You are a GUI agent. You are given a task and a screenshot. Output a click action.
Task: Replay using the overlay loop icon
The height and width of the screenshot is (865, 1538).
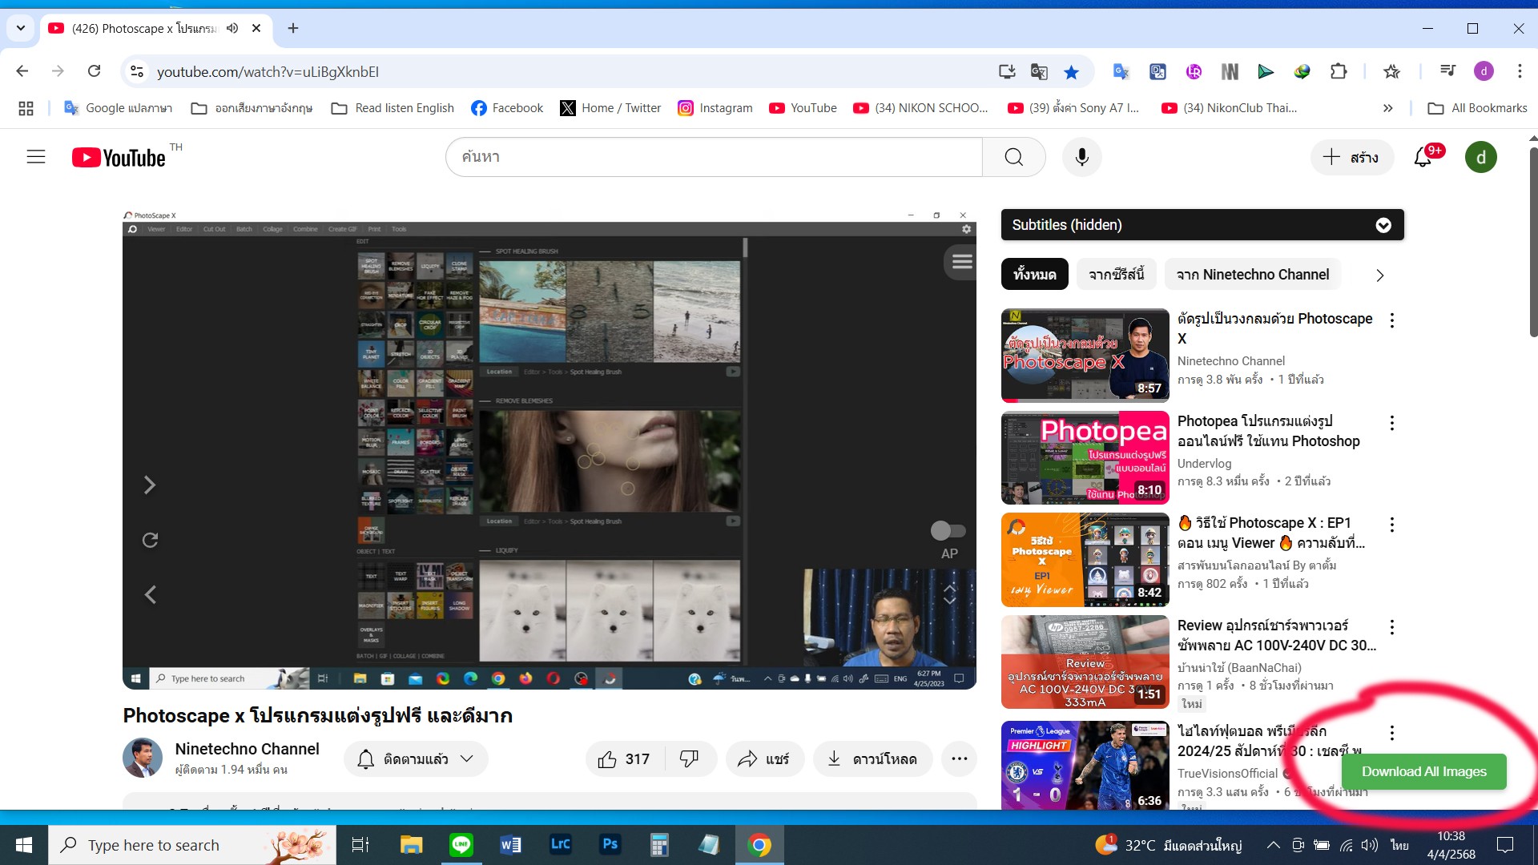(150, 540)
